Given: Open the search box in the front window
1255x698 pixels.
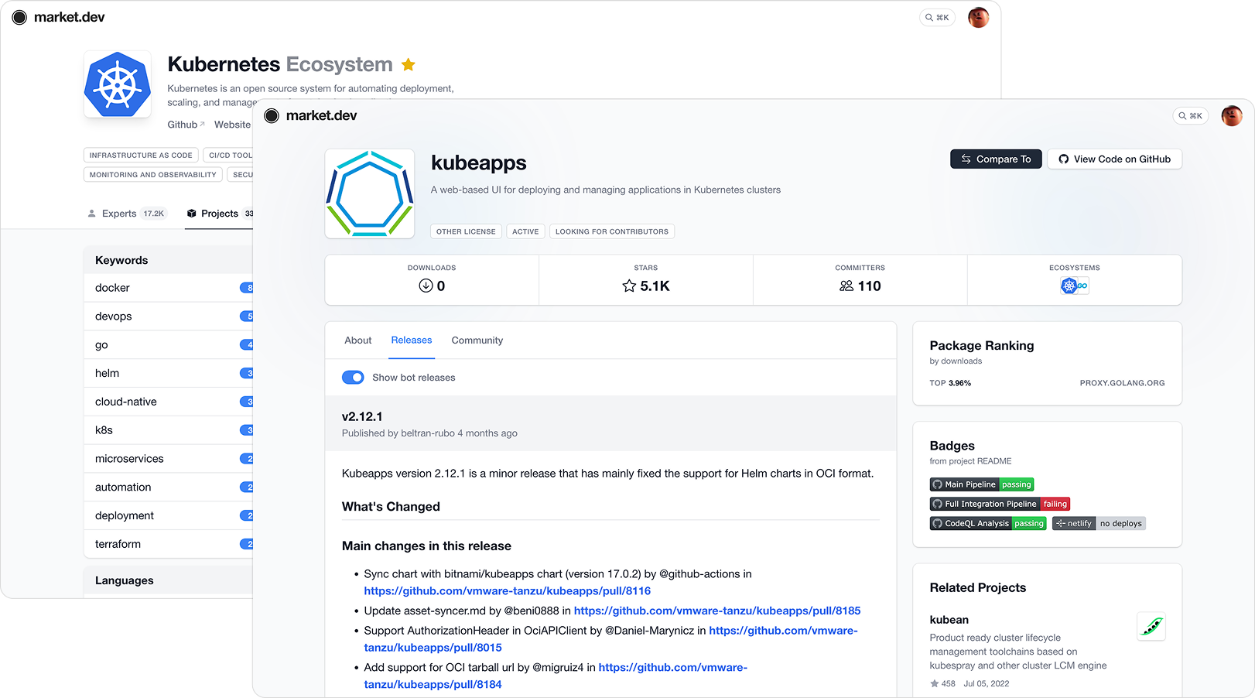Looking at the screenshot, I should pyautogui.click(x=1190, y=116).
